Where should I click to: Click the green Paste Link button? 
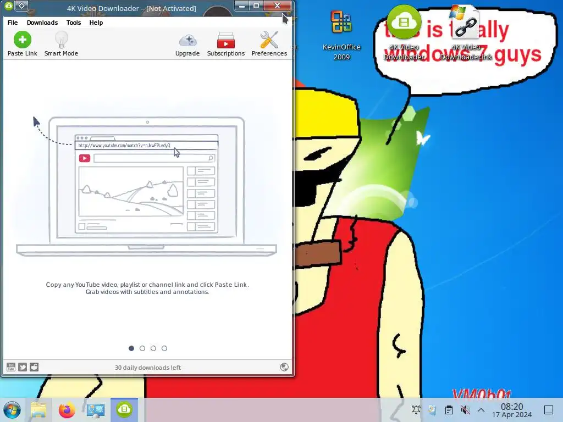click(x=22, y=43)
